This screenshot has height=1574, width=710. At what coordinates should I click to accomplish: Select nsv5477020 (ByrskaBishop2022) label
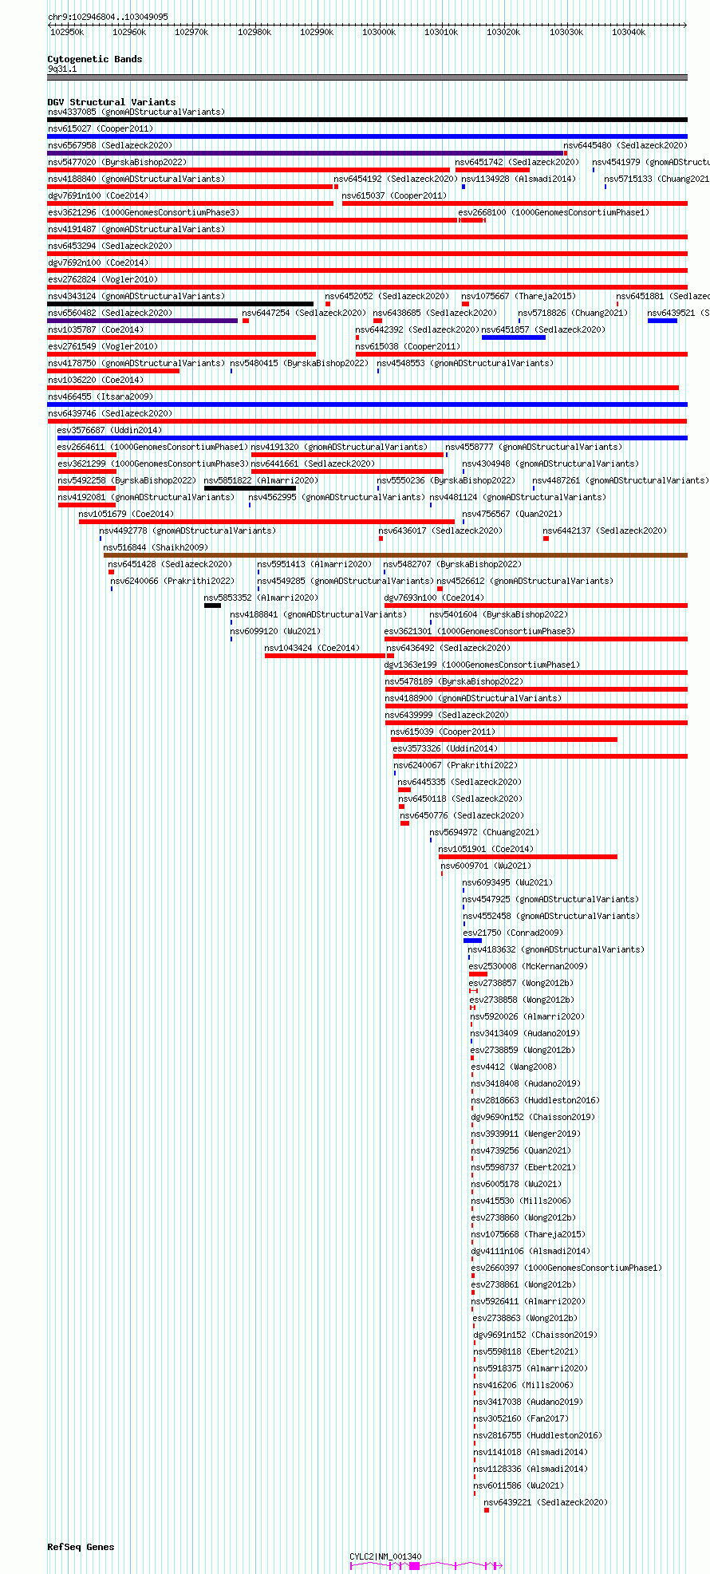(x=117, y=162)
